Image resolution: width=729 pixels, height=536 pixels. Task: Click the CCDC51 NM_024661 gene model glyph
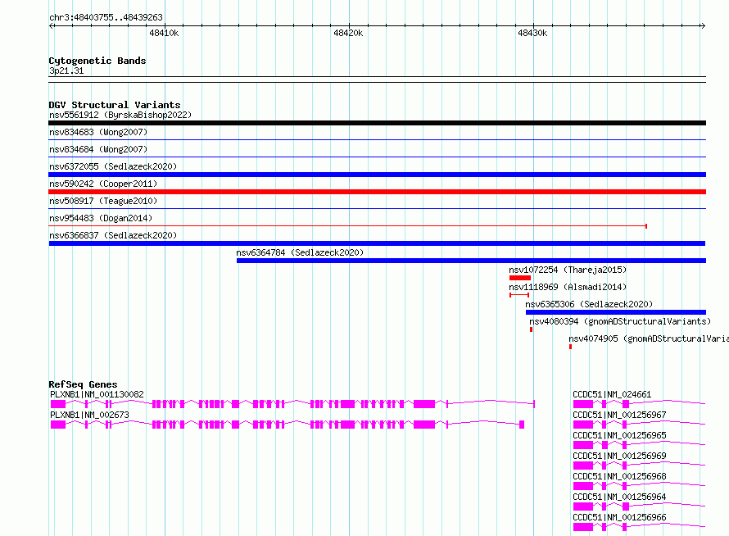639,404
